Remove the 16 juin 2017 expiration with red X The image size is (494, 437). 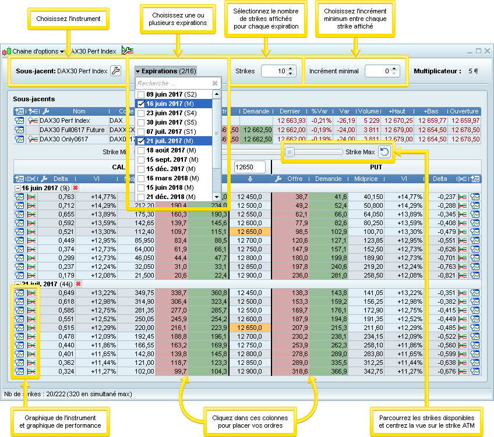pyautogui.click(x=76, y=189)
